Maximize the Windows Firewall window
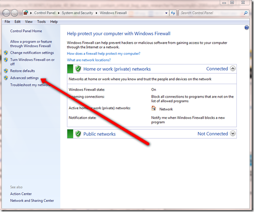 pos(232,3)
